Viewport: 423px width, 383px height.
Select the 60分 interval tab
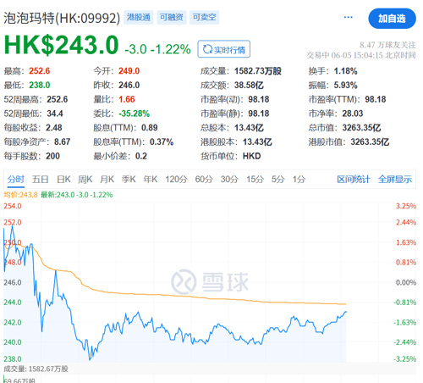(x=204, y=179)
